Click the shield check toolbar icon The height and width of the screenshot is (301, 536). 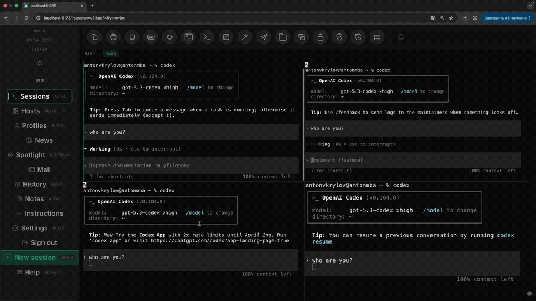point(339,37)
